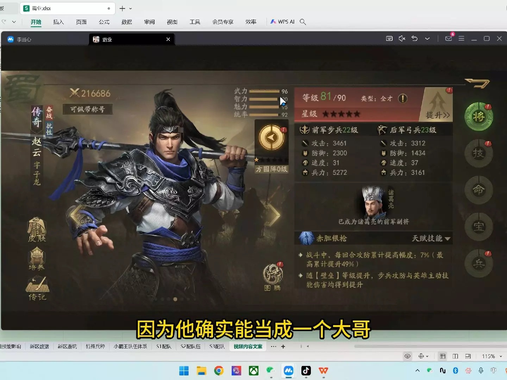Screen dimensions: 507x380
Task: Open Google Chrome from the taskbar
Action: click(219, 370)
